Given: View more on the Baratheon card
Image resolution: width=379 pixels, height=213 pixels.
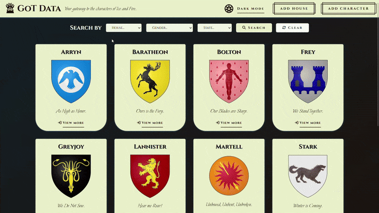Looking at the screenshot, I should tap(150, 123).
